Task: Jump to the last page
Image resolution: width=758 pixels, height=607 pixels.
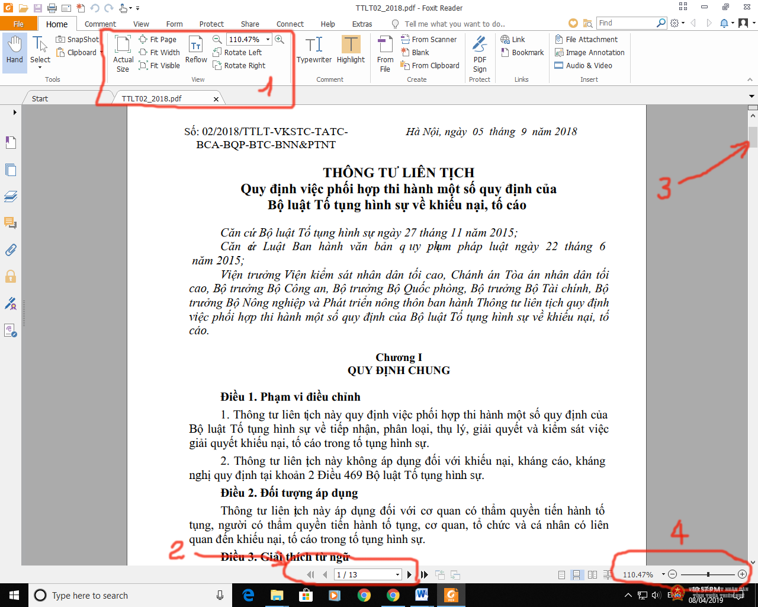Action: point(425,574)
